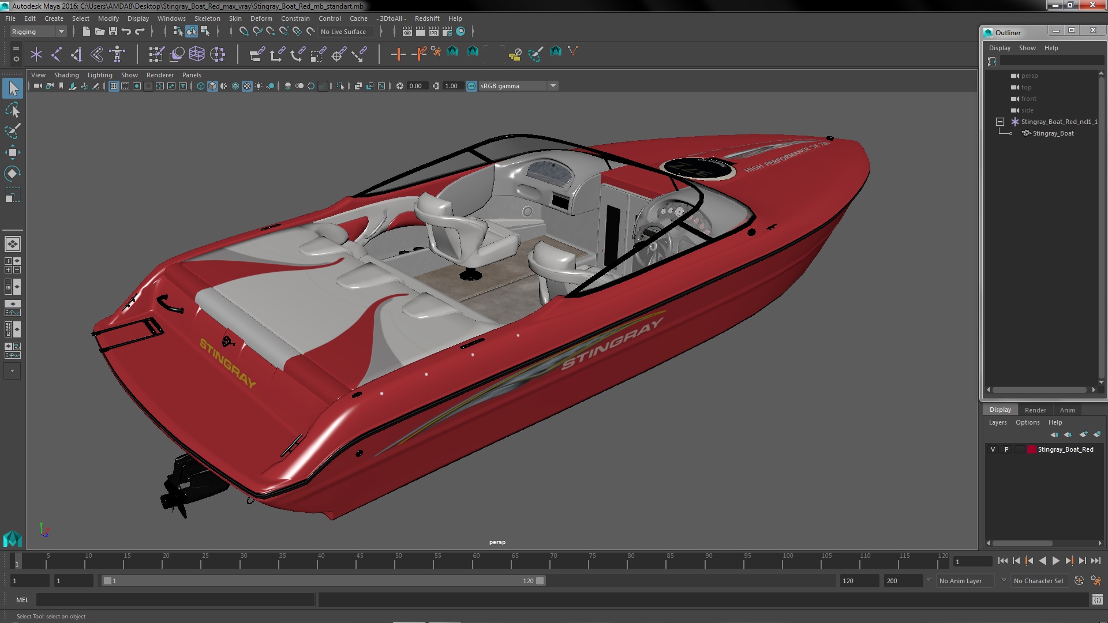This screenshot has width=1108, height=623.
Task: Open the viewport Shading menu
Action: 66,75
